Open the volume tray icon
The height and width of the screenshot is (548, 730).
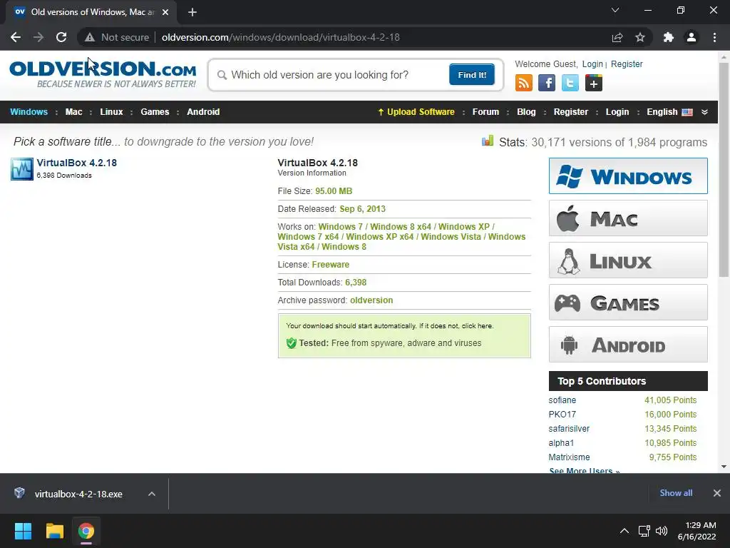662,531
